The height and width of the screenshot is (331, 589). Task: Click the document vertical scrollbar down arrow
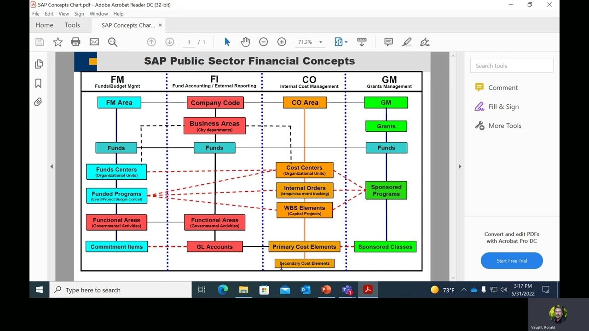[453, 277]
